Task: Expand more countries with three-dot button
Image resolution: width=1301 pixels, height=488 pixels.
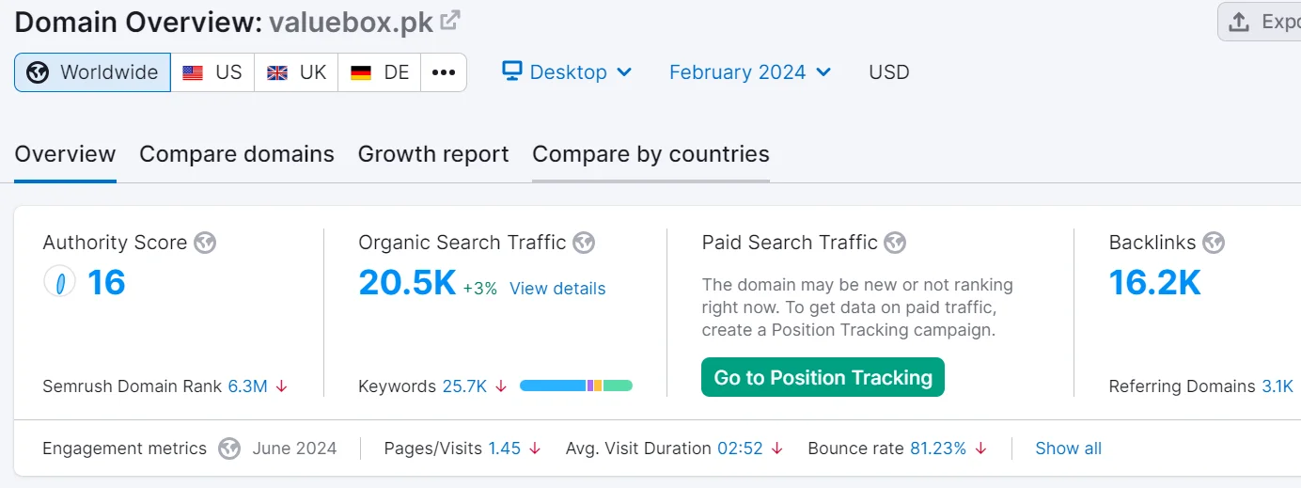Action: pos(444,72)
